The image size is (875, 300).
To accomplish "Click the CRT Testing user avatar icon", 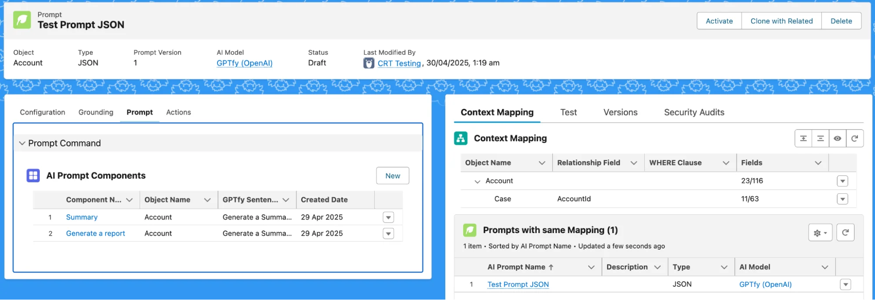I will pos(369,63).
